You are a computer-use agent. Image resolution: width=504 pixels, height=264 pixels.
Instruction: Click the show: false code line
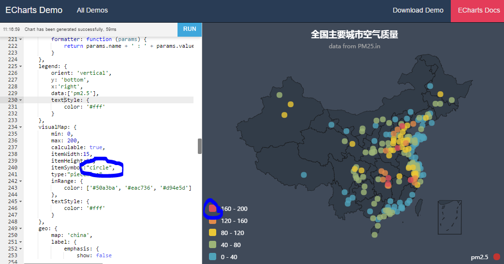[94, 255]
